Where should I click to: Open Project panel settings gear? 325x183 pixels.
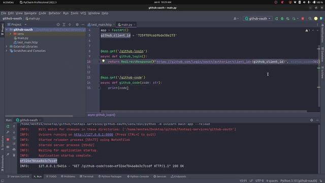pos(77,24)
